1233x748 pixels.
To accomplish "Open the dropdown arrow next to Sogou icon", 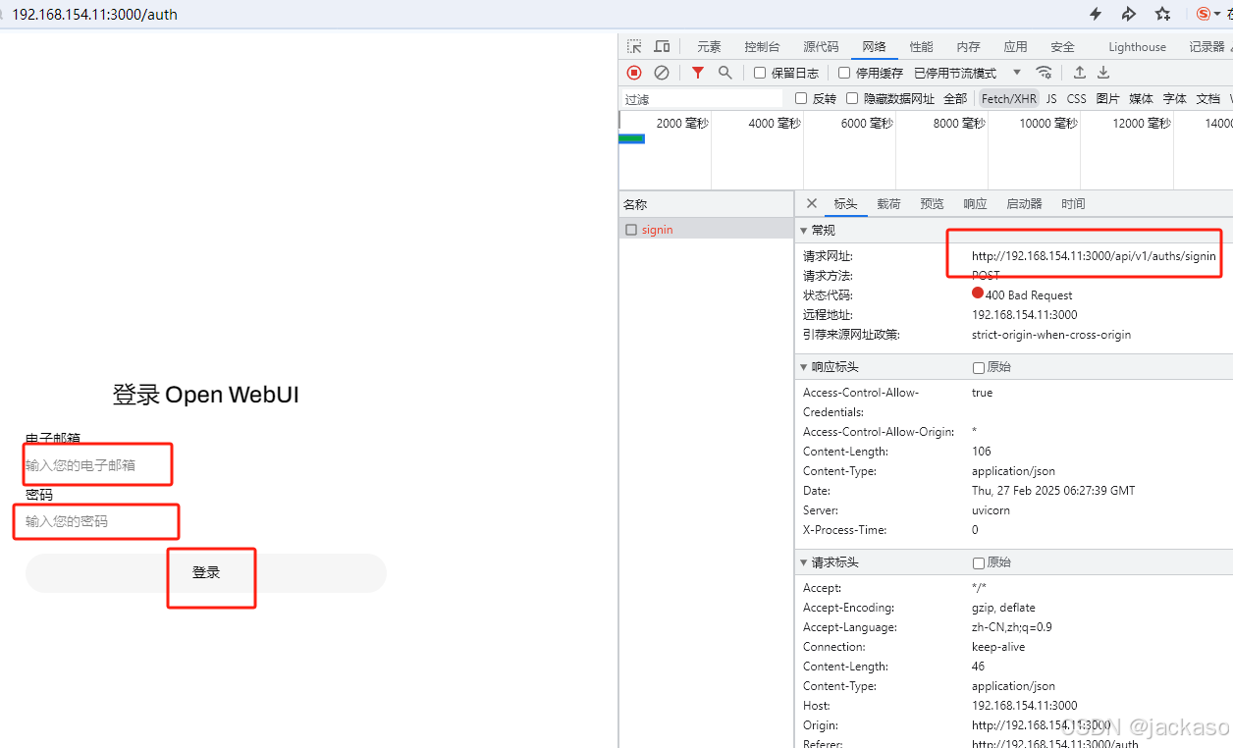I will tap(1218, 14).
